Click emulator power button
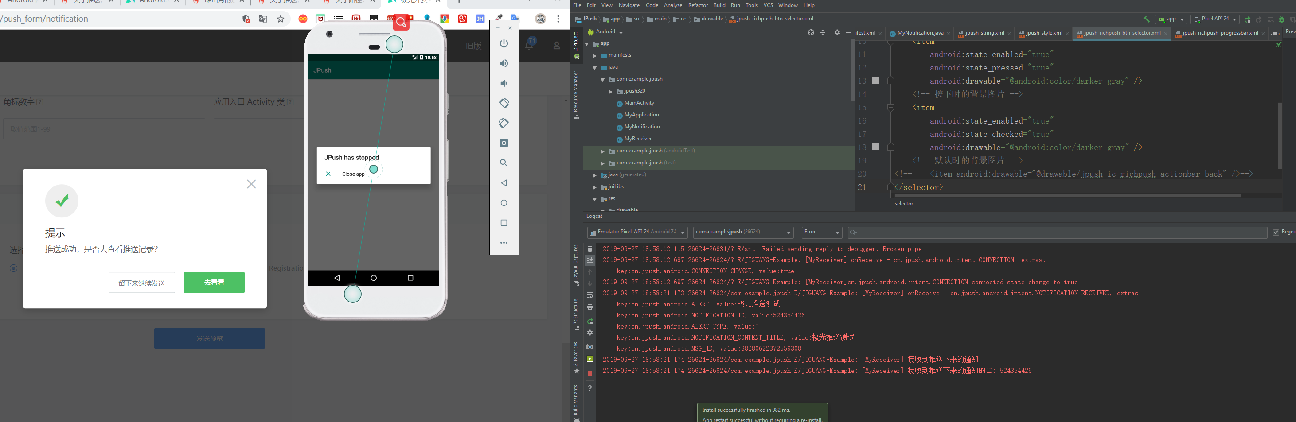The width and height of the screenshot is (1296, 422). coord(504,43)
